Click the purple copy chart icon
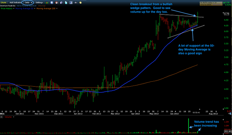Viewport: 232px width, 135px height. 61,3
